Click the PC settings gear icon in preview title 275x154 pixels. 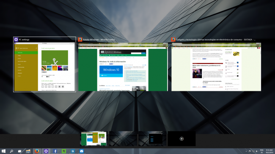16,40
